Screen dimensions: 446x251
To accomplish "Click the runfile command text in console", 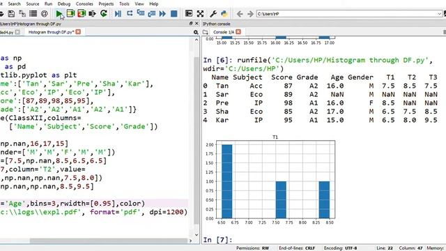I will pos(318,64).
